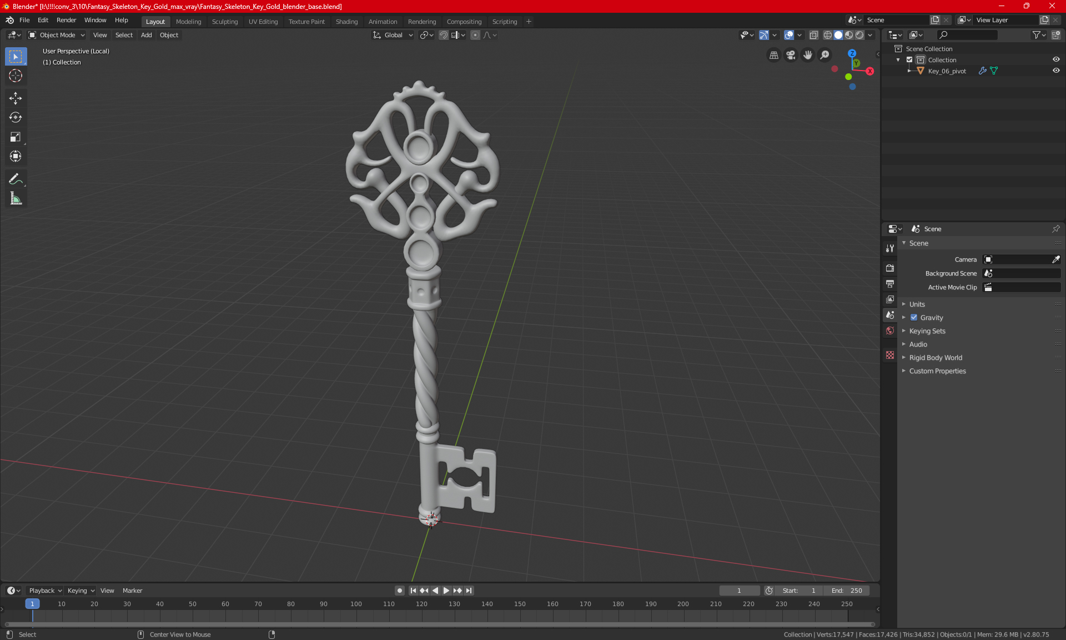The height and width of the screenshot is (640, 1066).
Task: Activate the Annotate pencil tool
Action: (x=16, y=179)
